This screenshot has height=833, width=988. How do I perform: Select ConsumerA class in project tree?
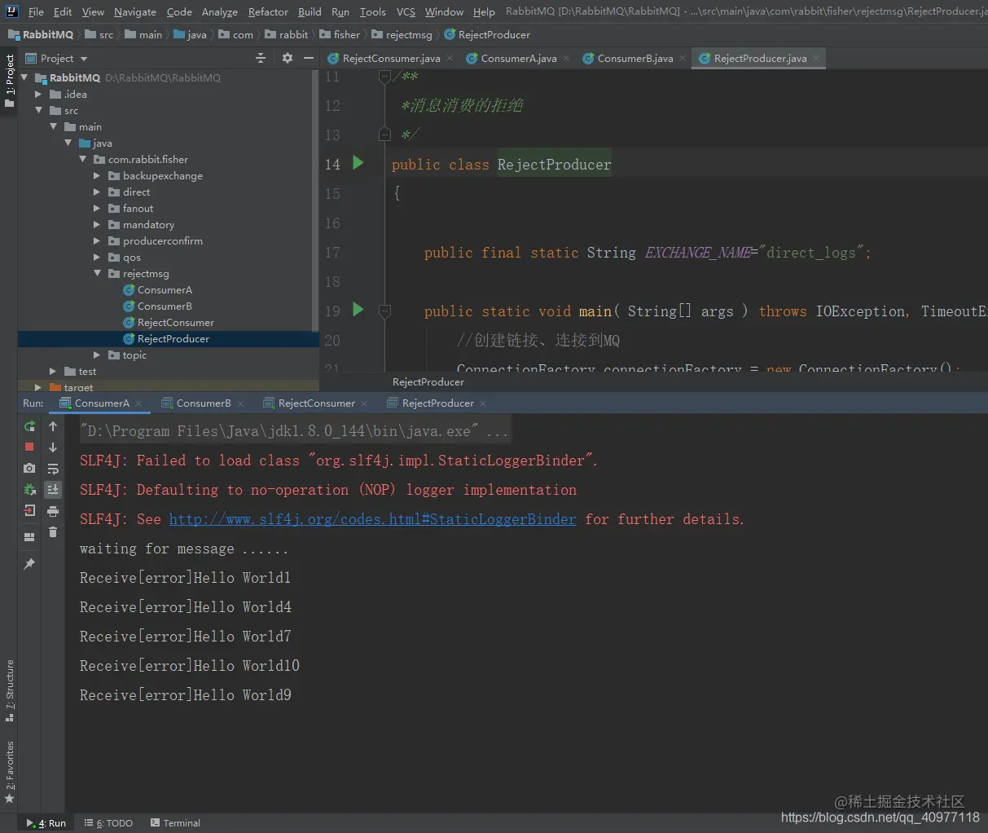(x=165, y=289)
